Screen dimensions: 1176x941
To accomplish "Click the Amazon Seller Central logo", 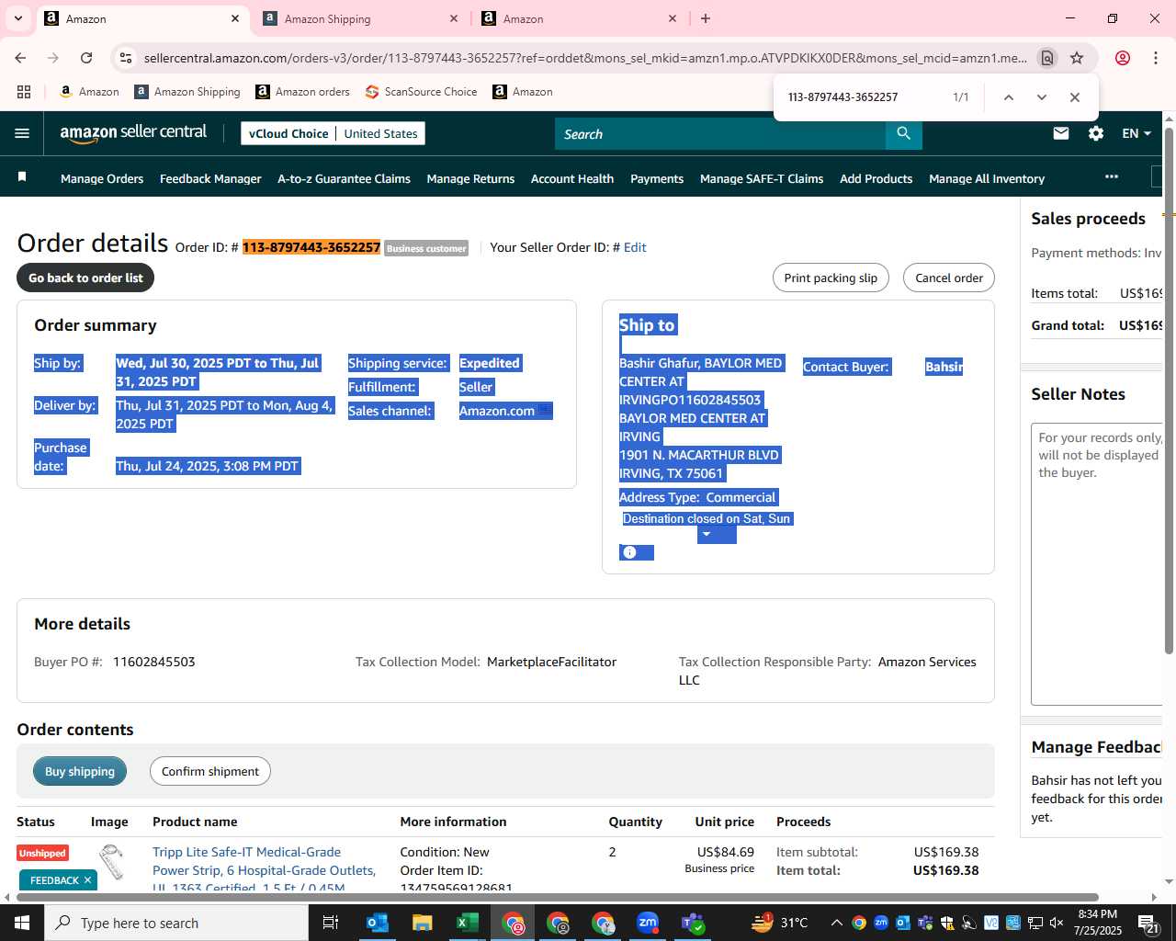I will (133, 133).
